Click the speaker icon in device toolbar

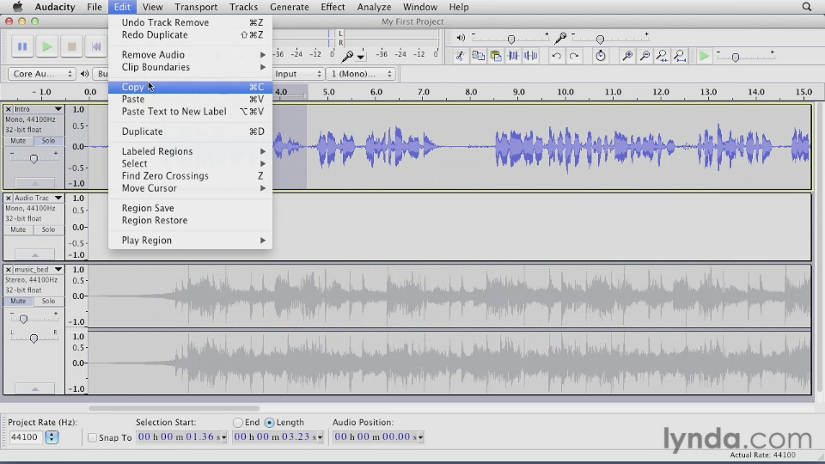[84, 74]
